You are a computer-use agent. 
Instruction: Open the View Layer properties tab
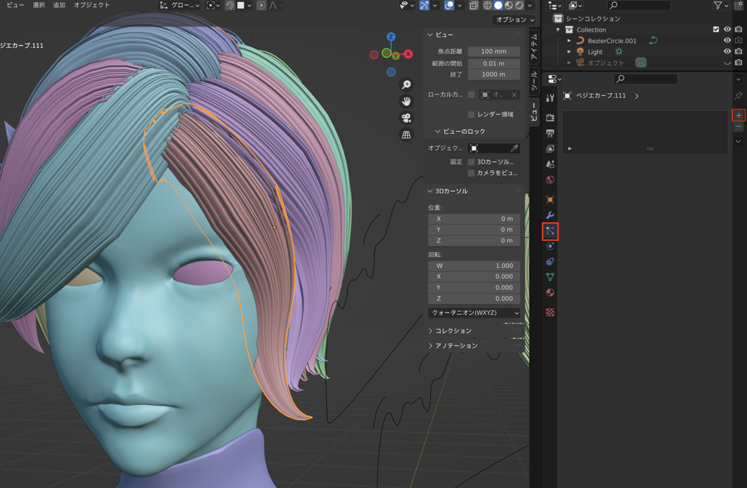[550, 149]
